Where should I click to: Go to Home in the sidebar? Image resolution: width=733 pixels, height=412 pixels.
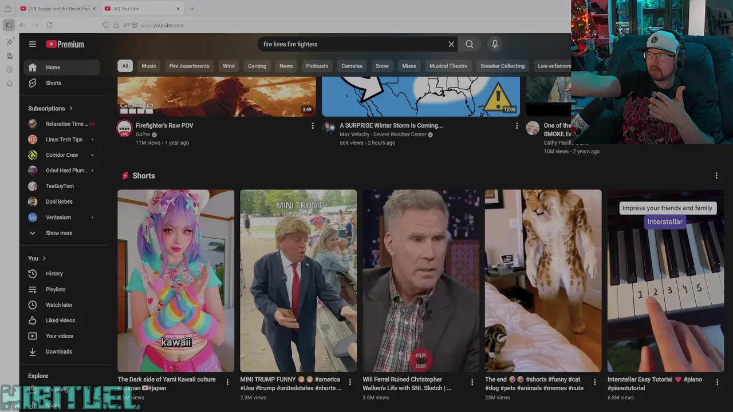coord(62,68)
